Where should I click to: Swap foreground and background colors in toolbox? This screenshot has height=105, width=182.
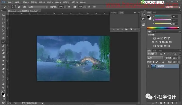4,91
